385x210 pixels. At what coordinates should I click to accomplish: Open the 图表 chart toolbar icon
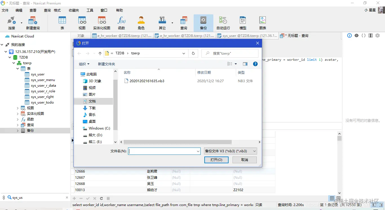tap(263, 23)
